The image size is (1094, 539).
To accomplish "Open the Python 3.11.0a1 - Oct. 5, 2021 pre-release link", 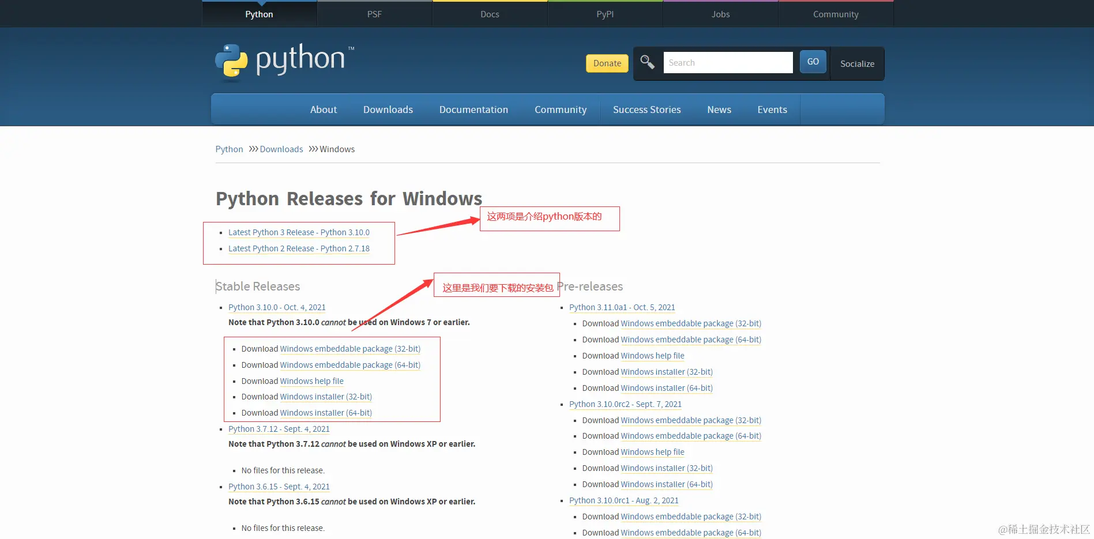I will [x=622, y=307].
